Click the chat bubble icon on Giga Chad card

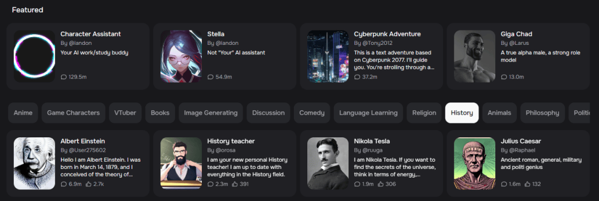click(504, 77)
